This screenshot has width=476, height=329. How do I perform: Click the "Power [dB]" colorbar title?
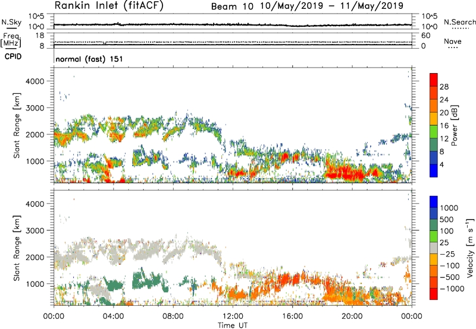(x=454, y=126)
